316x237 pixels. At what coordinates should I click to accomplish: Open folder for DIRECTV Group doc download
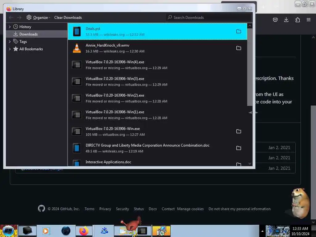pos(239,148)
